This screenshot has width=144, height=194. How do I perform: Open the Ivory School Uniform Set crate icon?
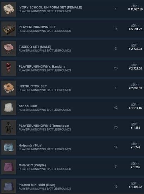click(9, 9)
